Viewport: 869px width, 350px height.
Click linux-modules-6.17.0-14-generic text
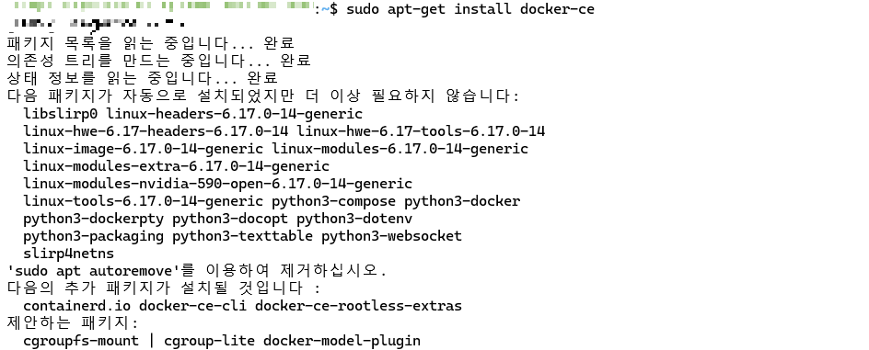(400, 150)
